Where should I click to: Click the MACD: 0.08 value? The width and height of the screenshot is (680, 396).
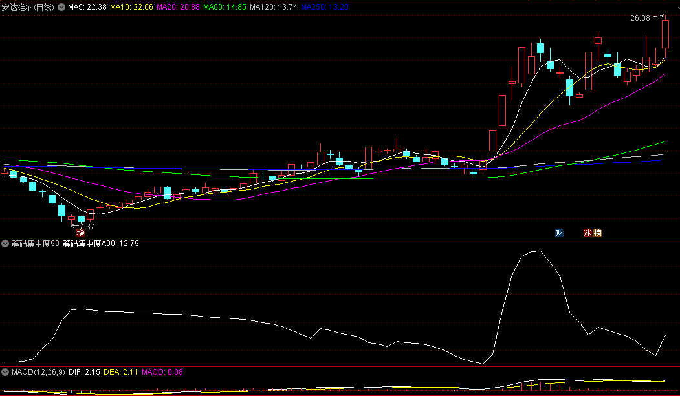(162, 371)
